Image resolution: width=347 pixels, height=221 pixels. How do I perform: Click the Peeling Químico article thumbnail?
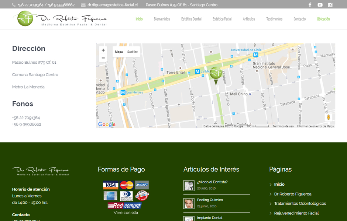pyautogui.click(x=189, y=203)
